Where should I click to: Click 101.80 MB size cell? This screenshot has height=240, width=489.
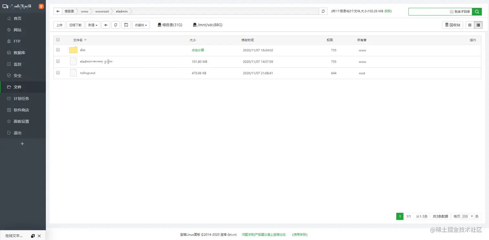click(200, 62)
